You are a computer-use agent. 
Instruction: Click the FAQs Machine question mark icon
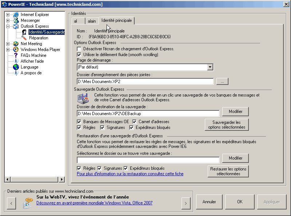pyautogui.click(x=16, y=55)
